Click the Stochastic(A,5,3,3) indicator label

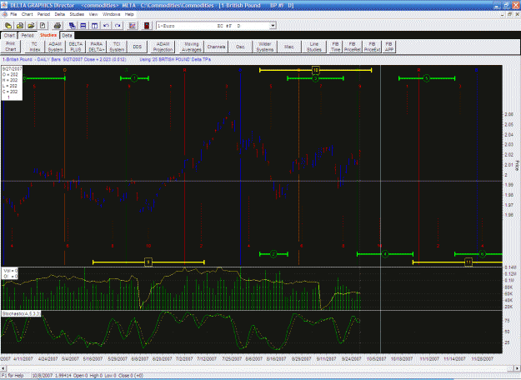click(x=22, y=313)
